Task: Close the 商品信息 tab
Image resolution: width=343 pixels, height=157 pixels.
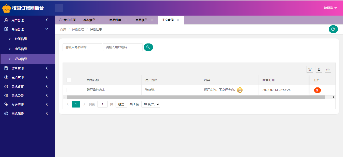Action: (152, 20)
